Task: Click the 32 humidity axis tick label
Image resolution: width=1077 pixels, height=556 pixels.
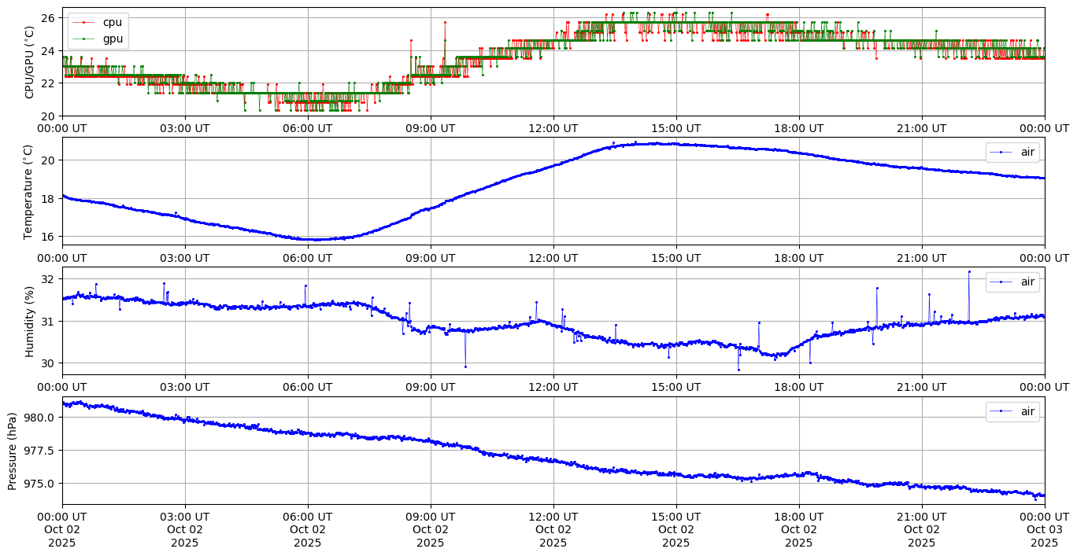Action: [47, 279]
